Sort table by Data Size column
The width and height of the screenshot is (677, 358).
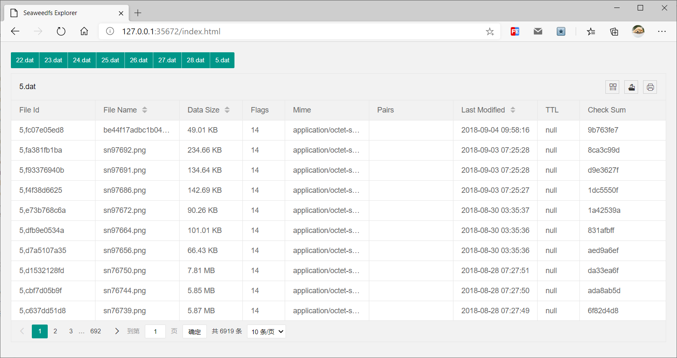[x=227, y=110]
